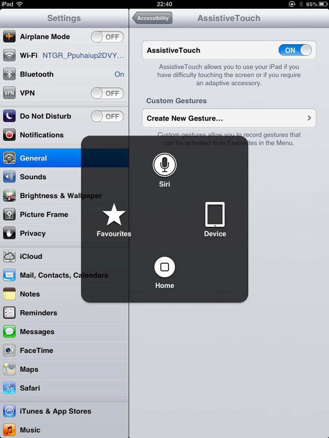The height and width of the screenshot is (438, 329).
Task: Expand Create New Gesture chevron
Action: click(x=309, y=118)
